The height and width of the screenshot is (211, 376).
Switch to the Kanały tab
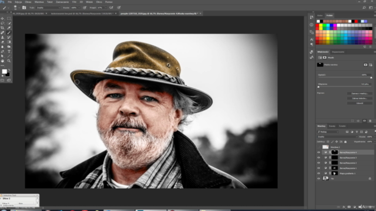pyautogui.click(x=332, y=126)
